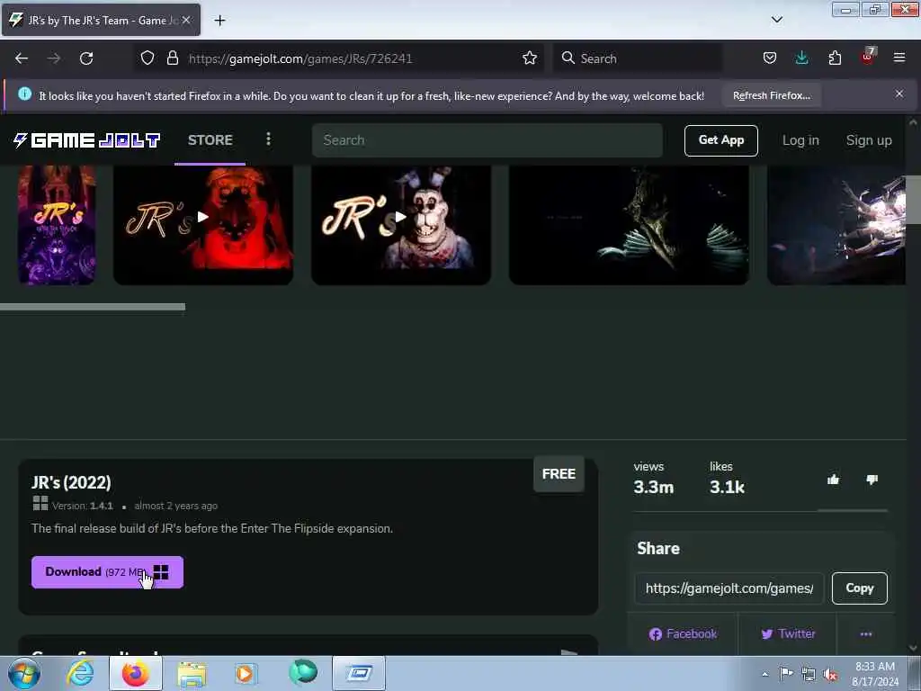Click the network tray icon
Viewport: 921px width, 691px height.
click(809, 674)
